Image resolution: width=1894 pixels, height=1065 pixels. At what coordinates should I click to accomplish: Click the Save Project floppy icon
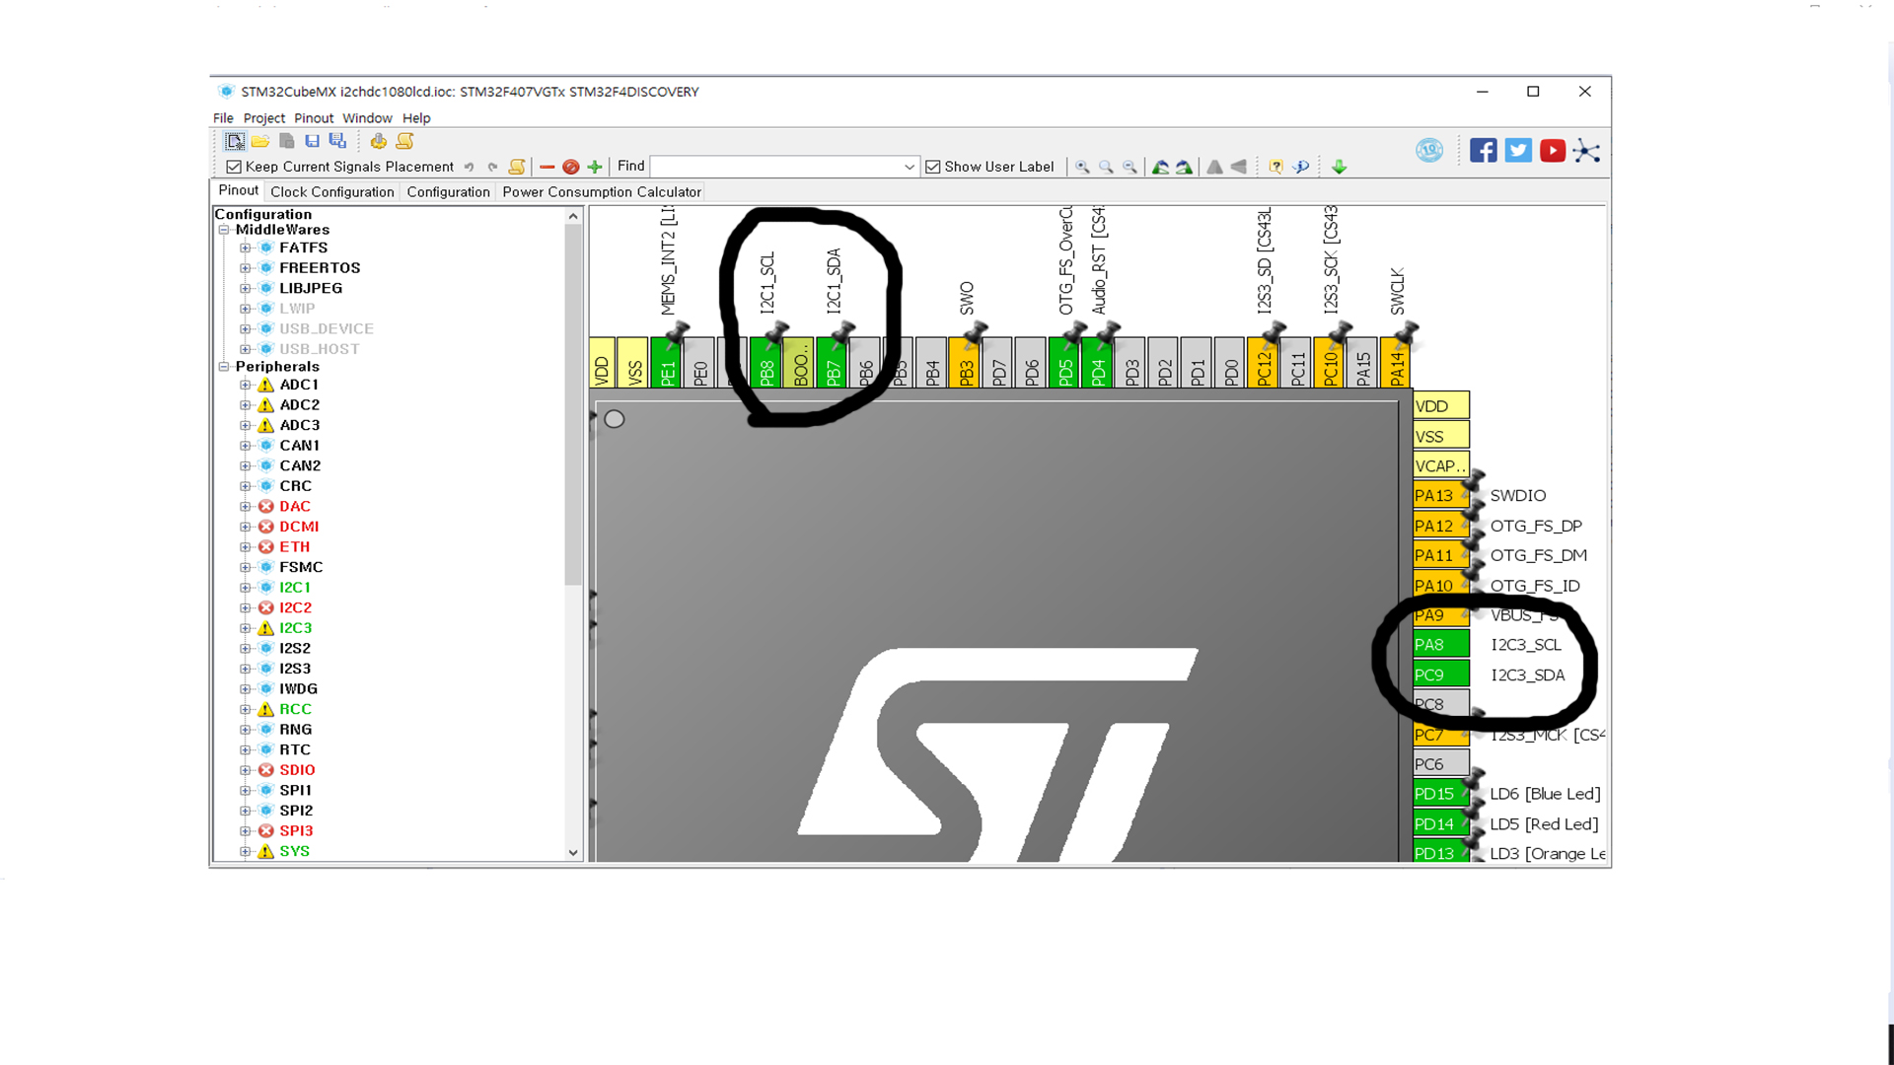pyautogui.click(x=312, y=141)
